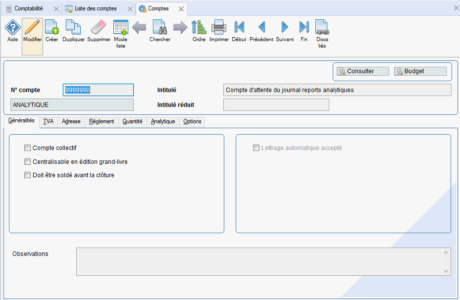
Task: Go to next record with Suivant
Action: (285, 28)
